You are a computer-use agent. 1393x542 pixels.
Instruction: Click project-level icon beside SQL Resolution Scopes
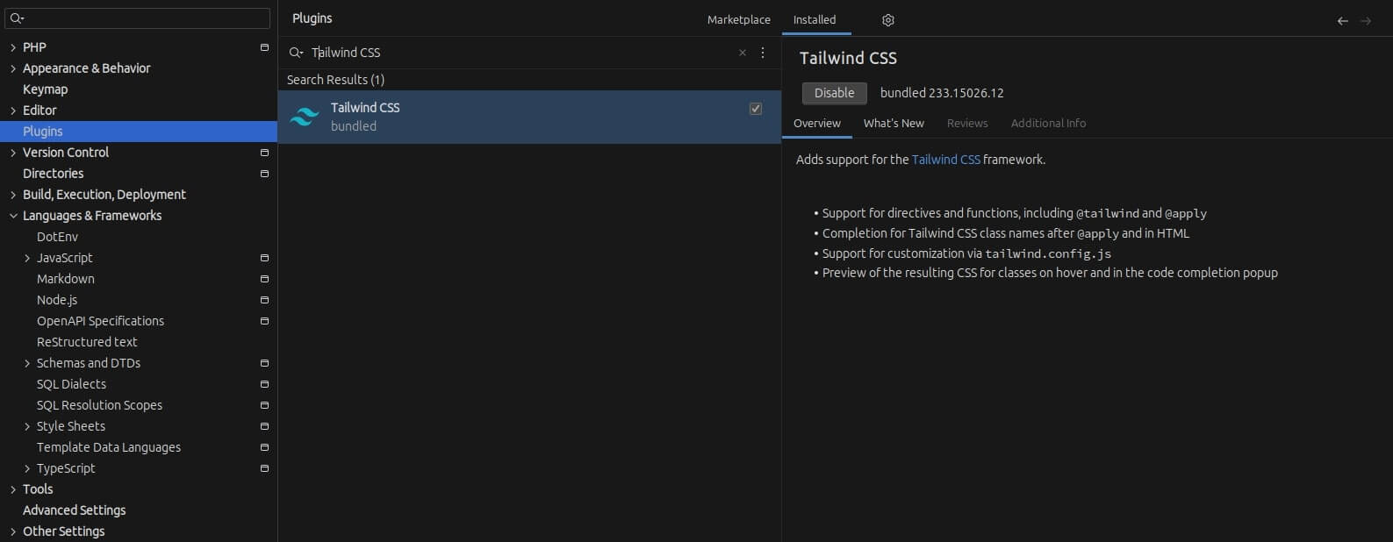(x=264, y=405)
